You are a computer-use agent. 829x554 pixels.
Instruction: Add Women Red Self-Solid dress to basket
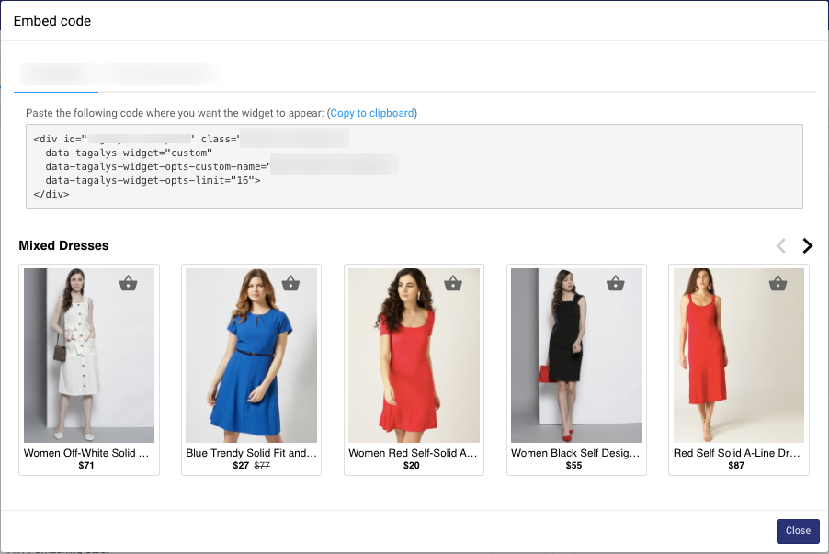453,283
